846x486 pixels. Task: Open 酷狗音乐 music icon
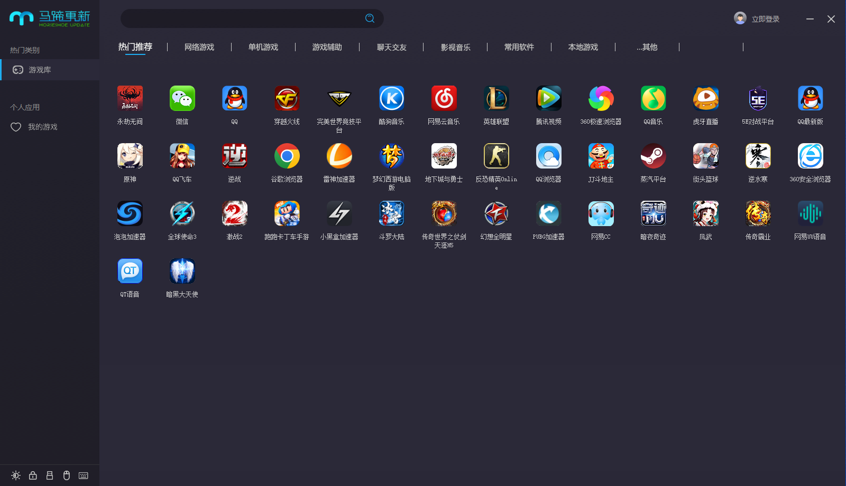click(x=391, y=98)
